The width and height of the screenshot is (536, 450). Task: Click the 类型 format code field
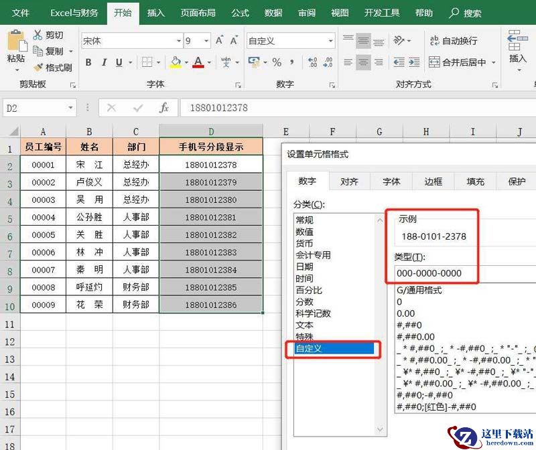coord(465,273)
